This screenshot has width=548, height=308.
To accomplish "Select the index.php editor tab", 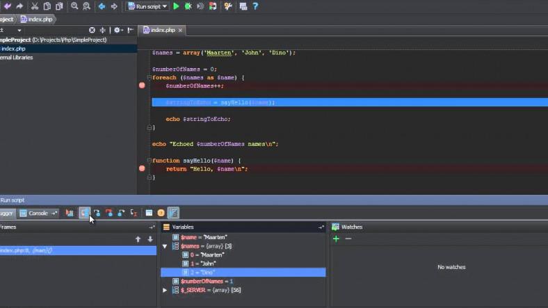I will pos(161,31).
